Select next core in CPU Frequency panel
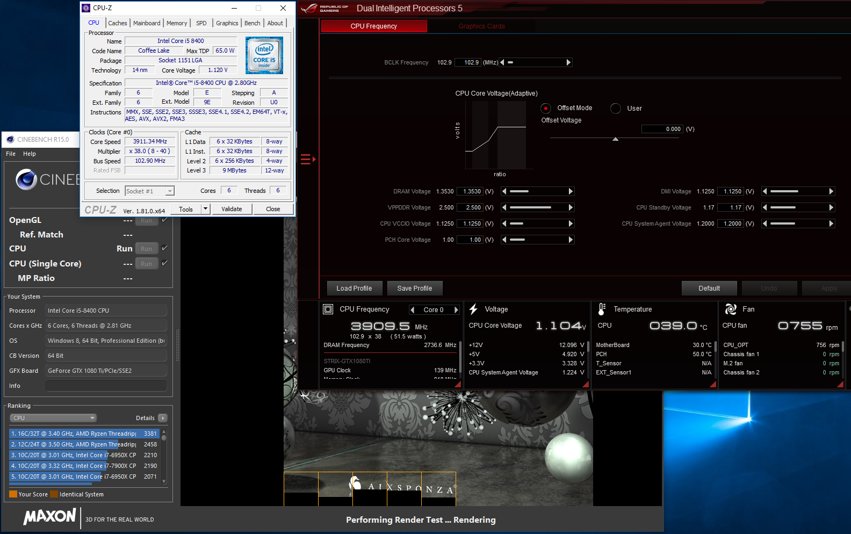851x534 pixels. point(456,309)
